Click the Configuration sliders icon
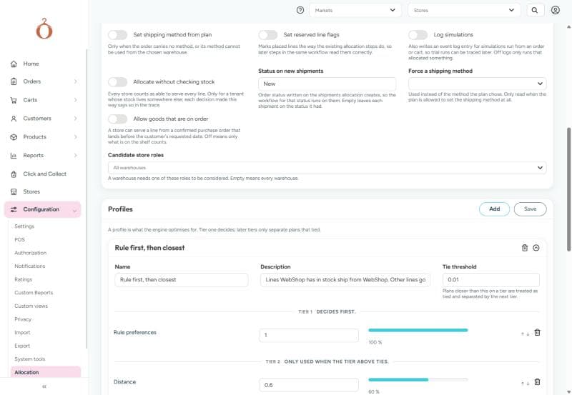 coord(14,209)
